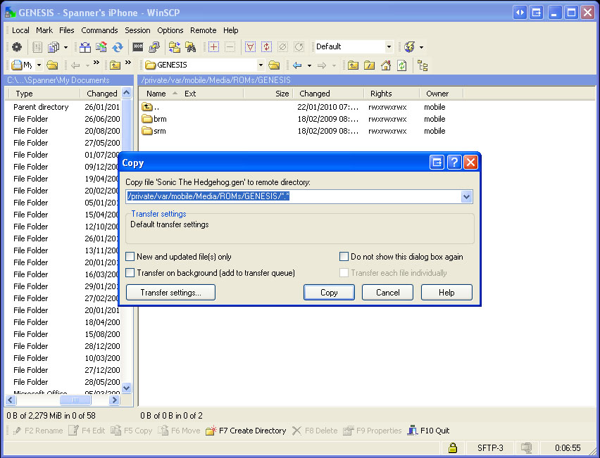Click local panel scroll right arrow
Viewport: 600px width, 458px height.
click(x=114, y=400)
